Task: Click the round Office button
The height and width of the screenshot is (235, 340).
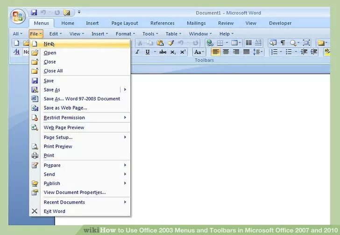Action: [18, 16]
